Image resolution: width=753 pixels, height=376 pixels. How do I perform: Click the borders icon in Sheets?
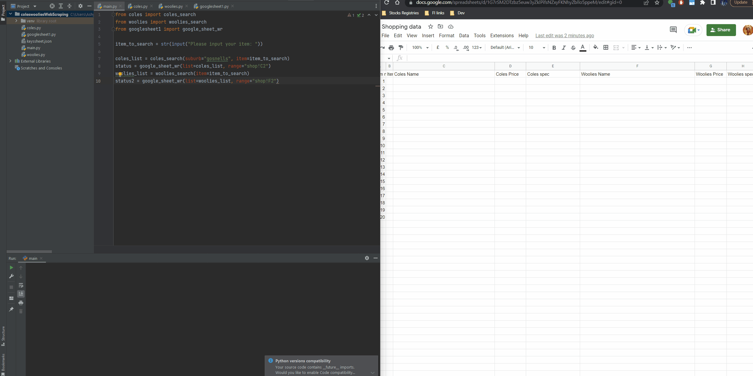[606, 47]
